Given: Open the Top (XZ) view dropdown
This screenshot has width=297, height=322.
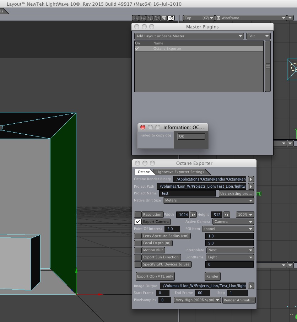Looking at the screenshot, I should point(199,18).
